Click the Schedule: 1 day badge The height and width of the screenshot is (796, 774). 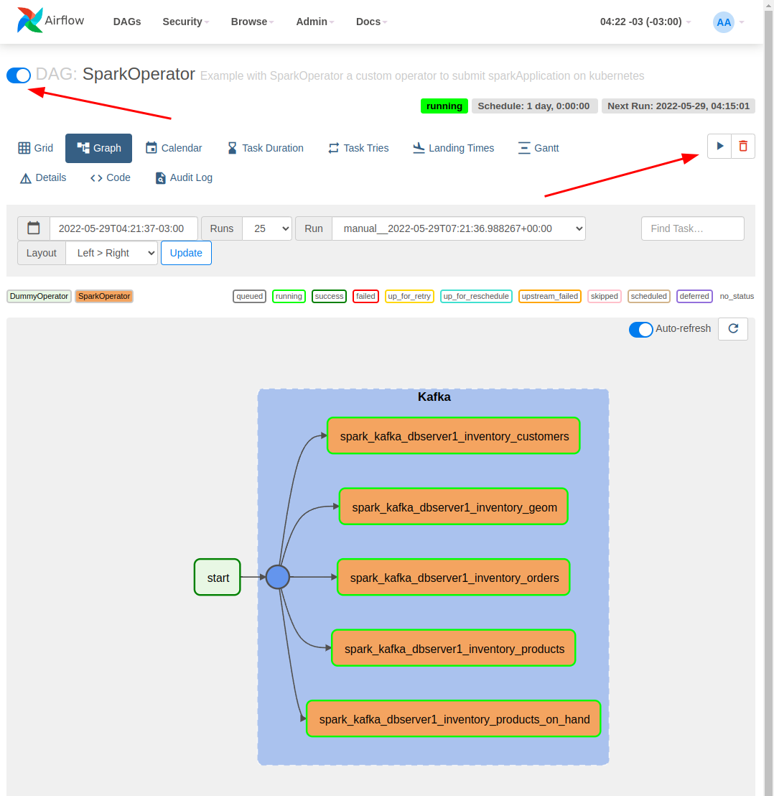click(535, 106)
